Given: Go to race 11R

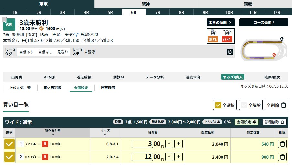Looking at the screenshot, I should (x=253, y=12).
